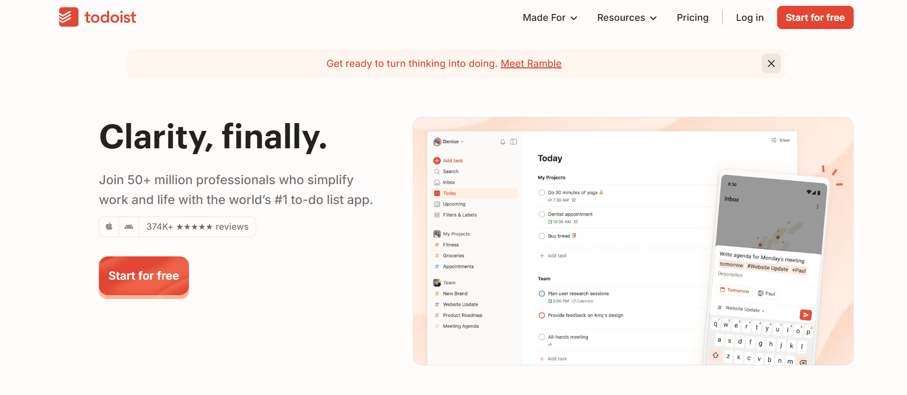Open the 374K+ reviews text

[197, 227]
